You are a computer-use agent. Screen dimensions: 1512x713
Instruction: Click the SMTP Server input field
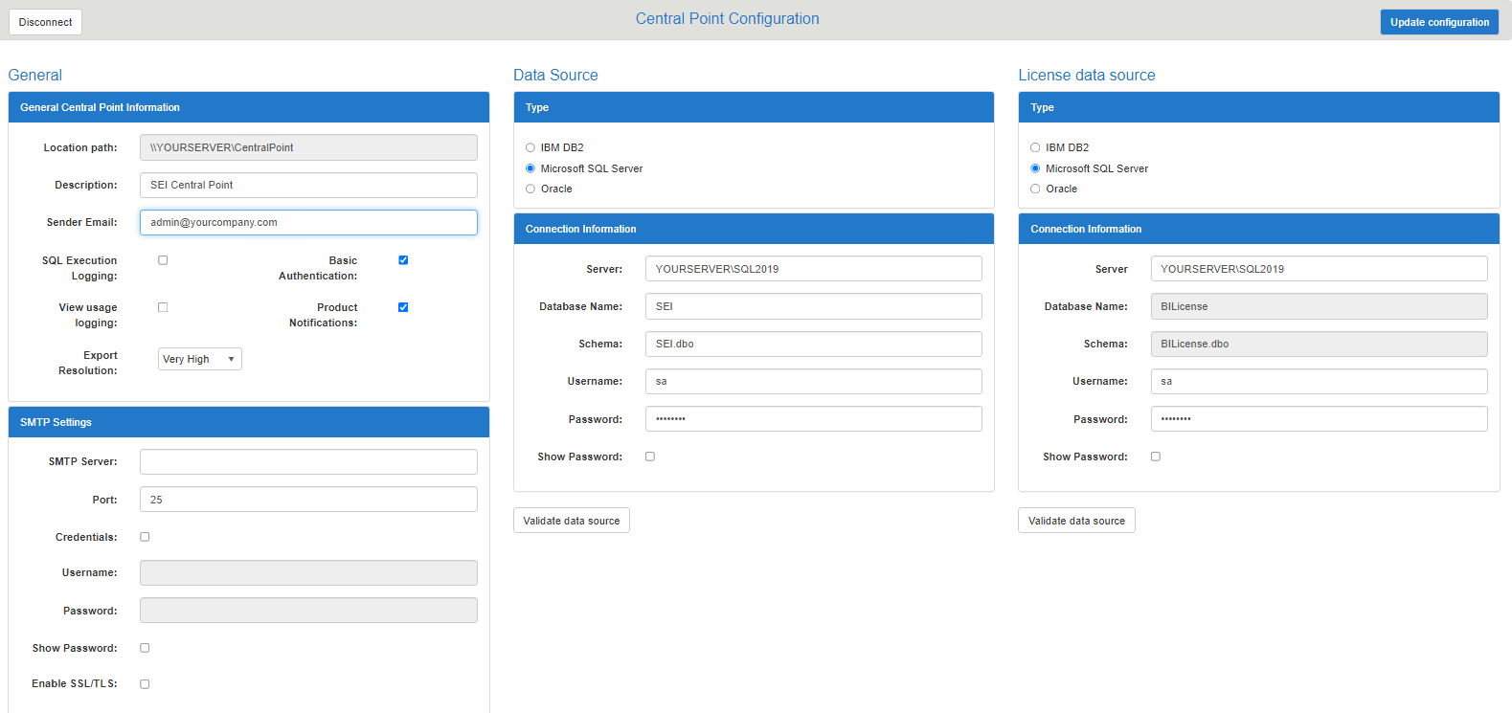tap(308, 461)
